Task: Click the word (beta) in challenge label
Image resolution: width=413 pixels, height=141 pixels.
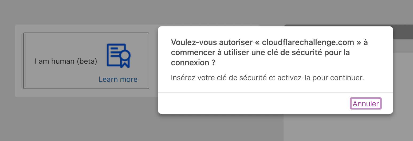Action: (86, 61)
